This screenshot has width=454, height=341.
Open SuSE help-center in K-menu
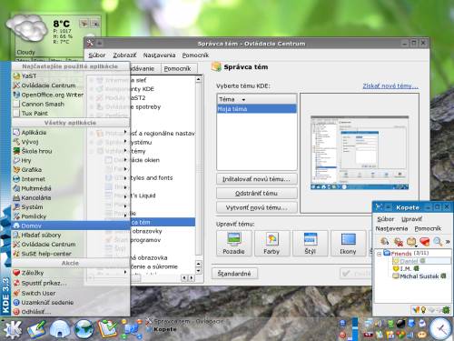coord(71,254)
